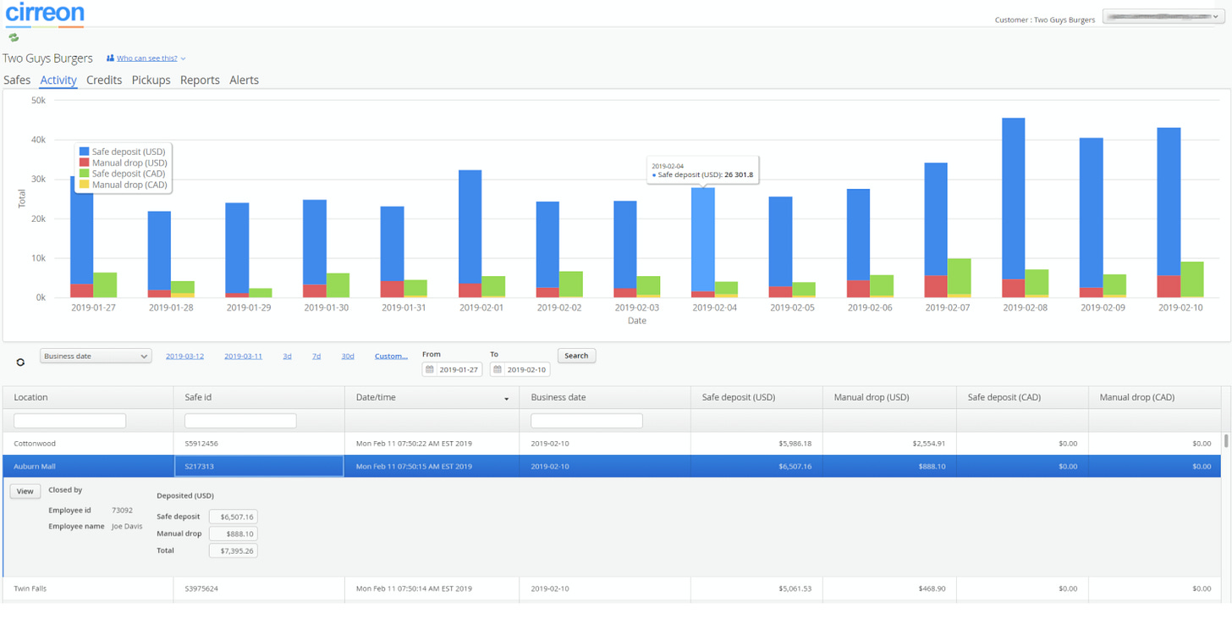The image size is (1232, 619).
Task: Toggle Safe deposit (CAD) green legend swatch
Action: point(84,174)
